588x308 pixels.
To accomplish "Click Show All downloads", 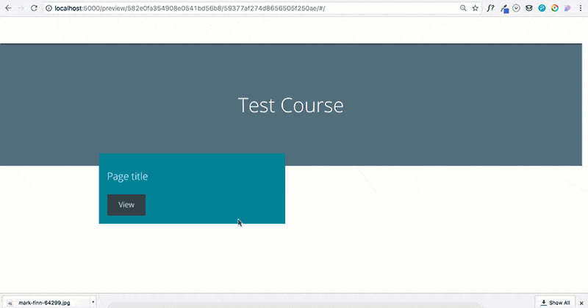I will point(555,302).
